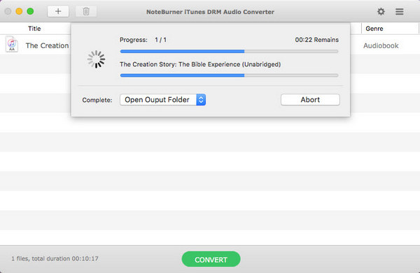Minimize the window with yellow button
420x273 pixels.
tap(19, 11)
